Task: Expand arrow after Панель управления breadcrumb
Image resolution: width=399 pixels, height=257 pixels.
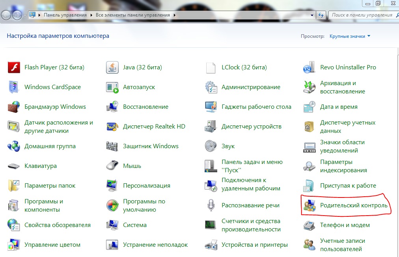Action: [91, 15]
